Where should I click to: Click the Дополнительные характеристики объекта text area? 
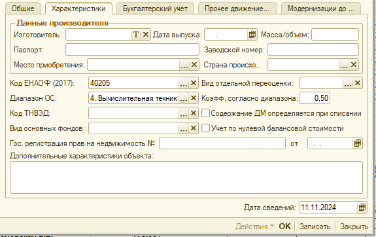click(x=186, y=177)
